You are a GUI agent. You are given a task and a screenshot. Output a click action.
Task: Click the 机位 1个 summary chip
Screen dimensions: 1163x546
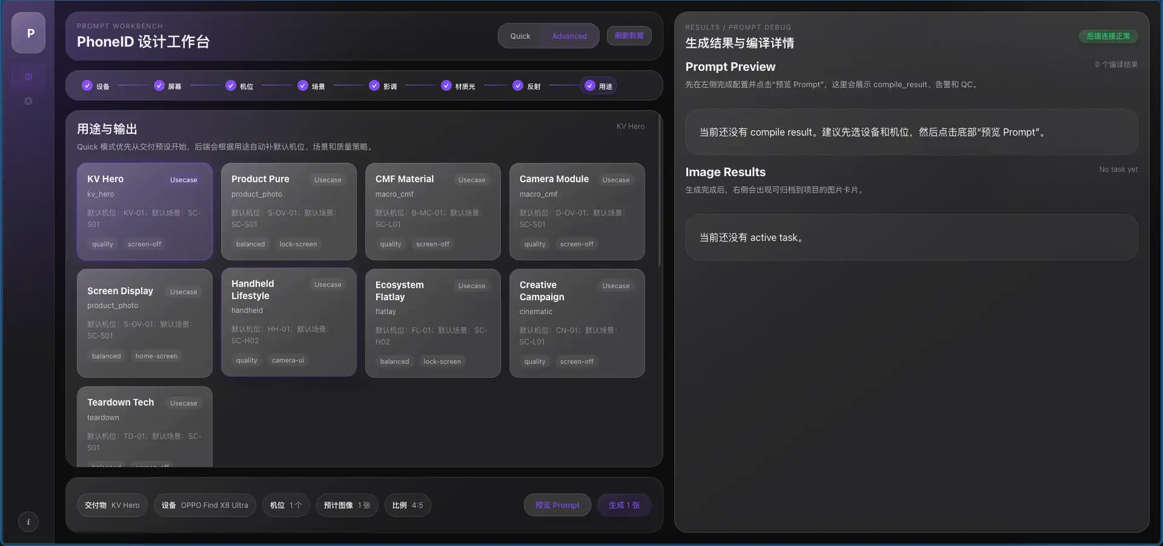(286, 505)
